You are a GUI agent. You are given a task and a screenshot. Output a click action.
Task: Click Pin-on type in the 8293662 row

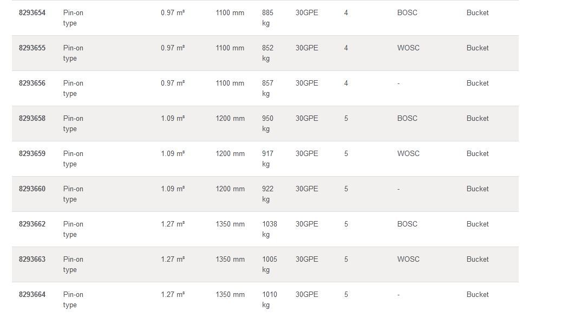(x=73, y=229)
